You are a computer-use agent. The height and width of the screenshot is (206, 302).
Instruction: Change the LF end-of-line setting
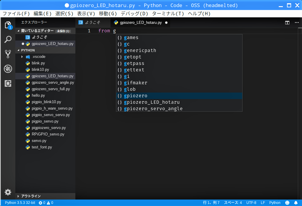point(263,203)
